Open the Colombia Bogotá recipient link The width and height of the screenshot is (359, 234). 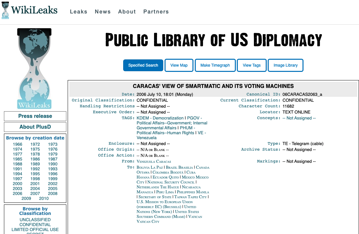pyautogui.click(x=168, y=172)
